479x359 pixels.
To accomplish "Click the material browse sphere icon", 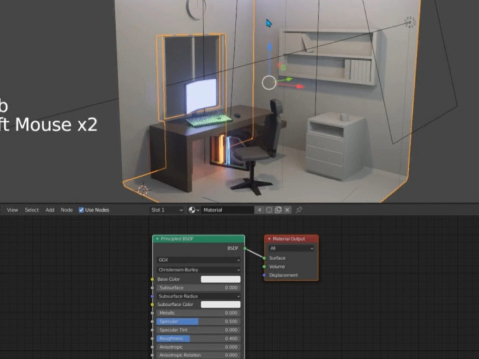I will coord(192,210).
